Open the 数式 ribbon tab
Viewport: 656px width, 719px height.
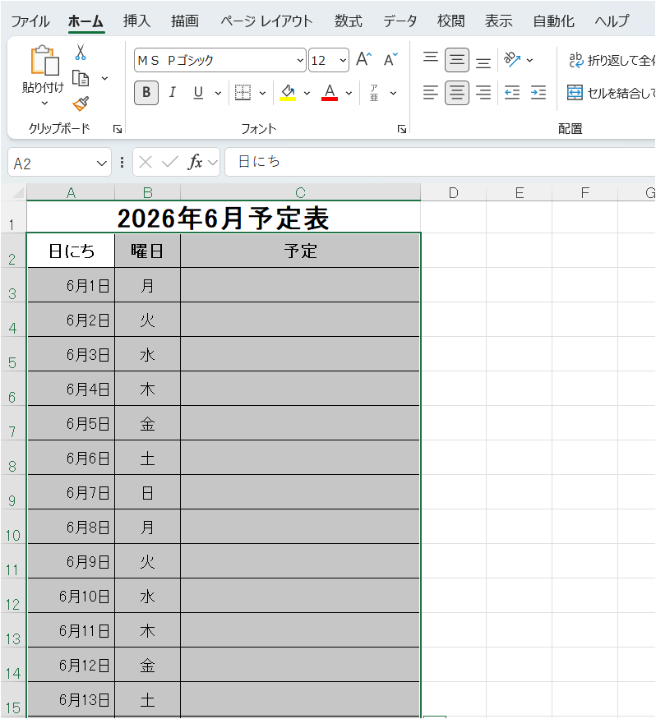click(x=349, y=21)
